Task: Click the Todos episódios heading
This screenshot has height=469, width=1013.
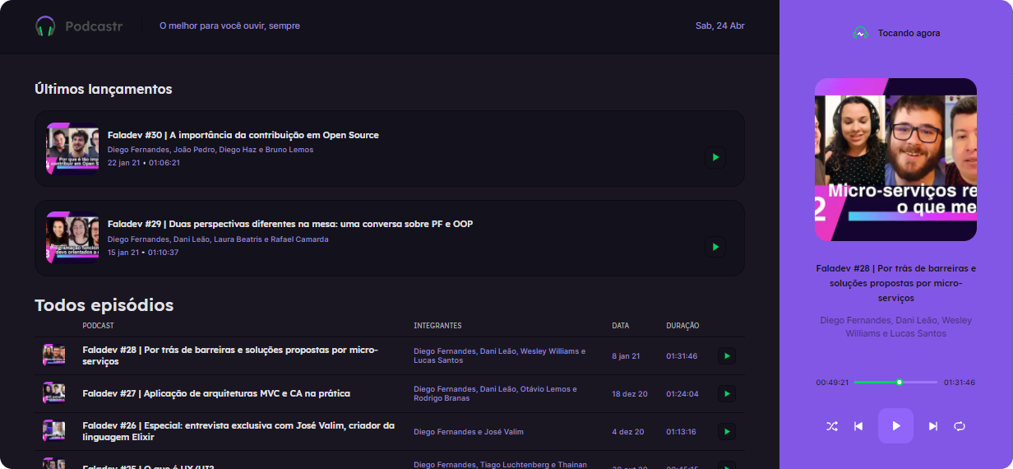Action: (104, 305)
